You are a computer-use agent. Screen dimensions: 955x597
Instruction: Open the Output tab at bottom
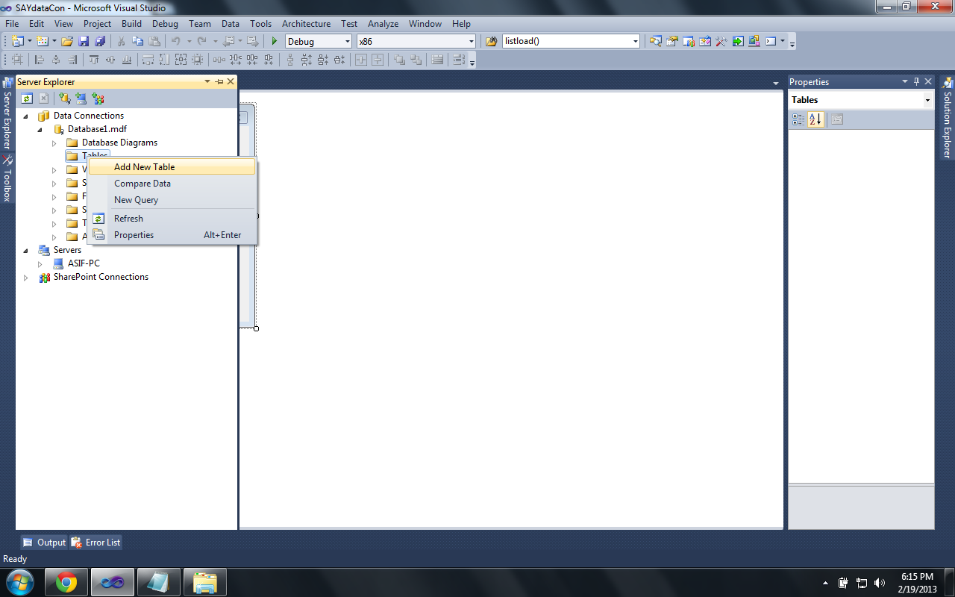44,543
